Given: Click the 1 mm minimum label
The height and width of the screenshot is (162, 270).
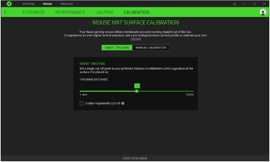Looking at the screenshot, I should click(83, 94).
